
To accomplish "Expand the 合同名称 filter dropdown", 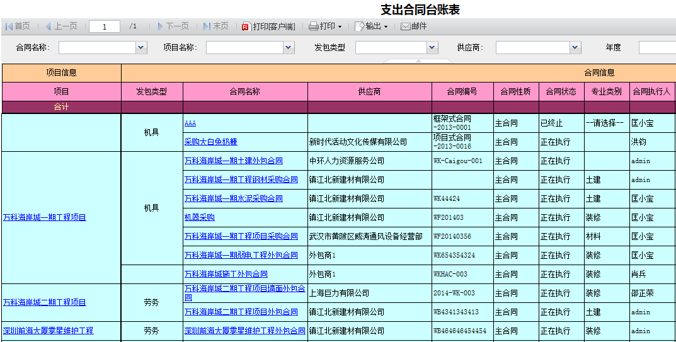I will pos(141,47).
